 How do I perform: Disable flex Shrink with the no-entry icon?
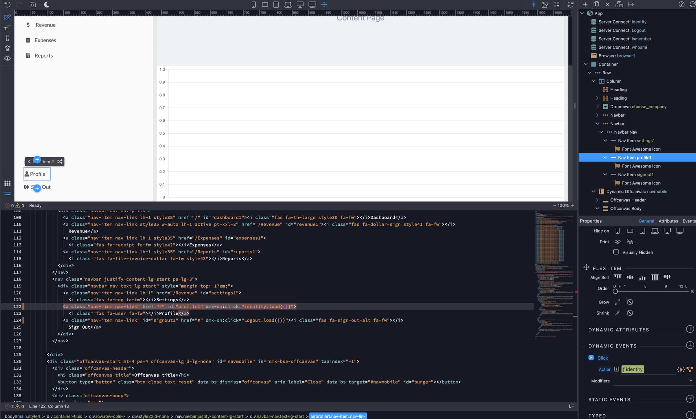pos(630,313)
